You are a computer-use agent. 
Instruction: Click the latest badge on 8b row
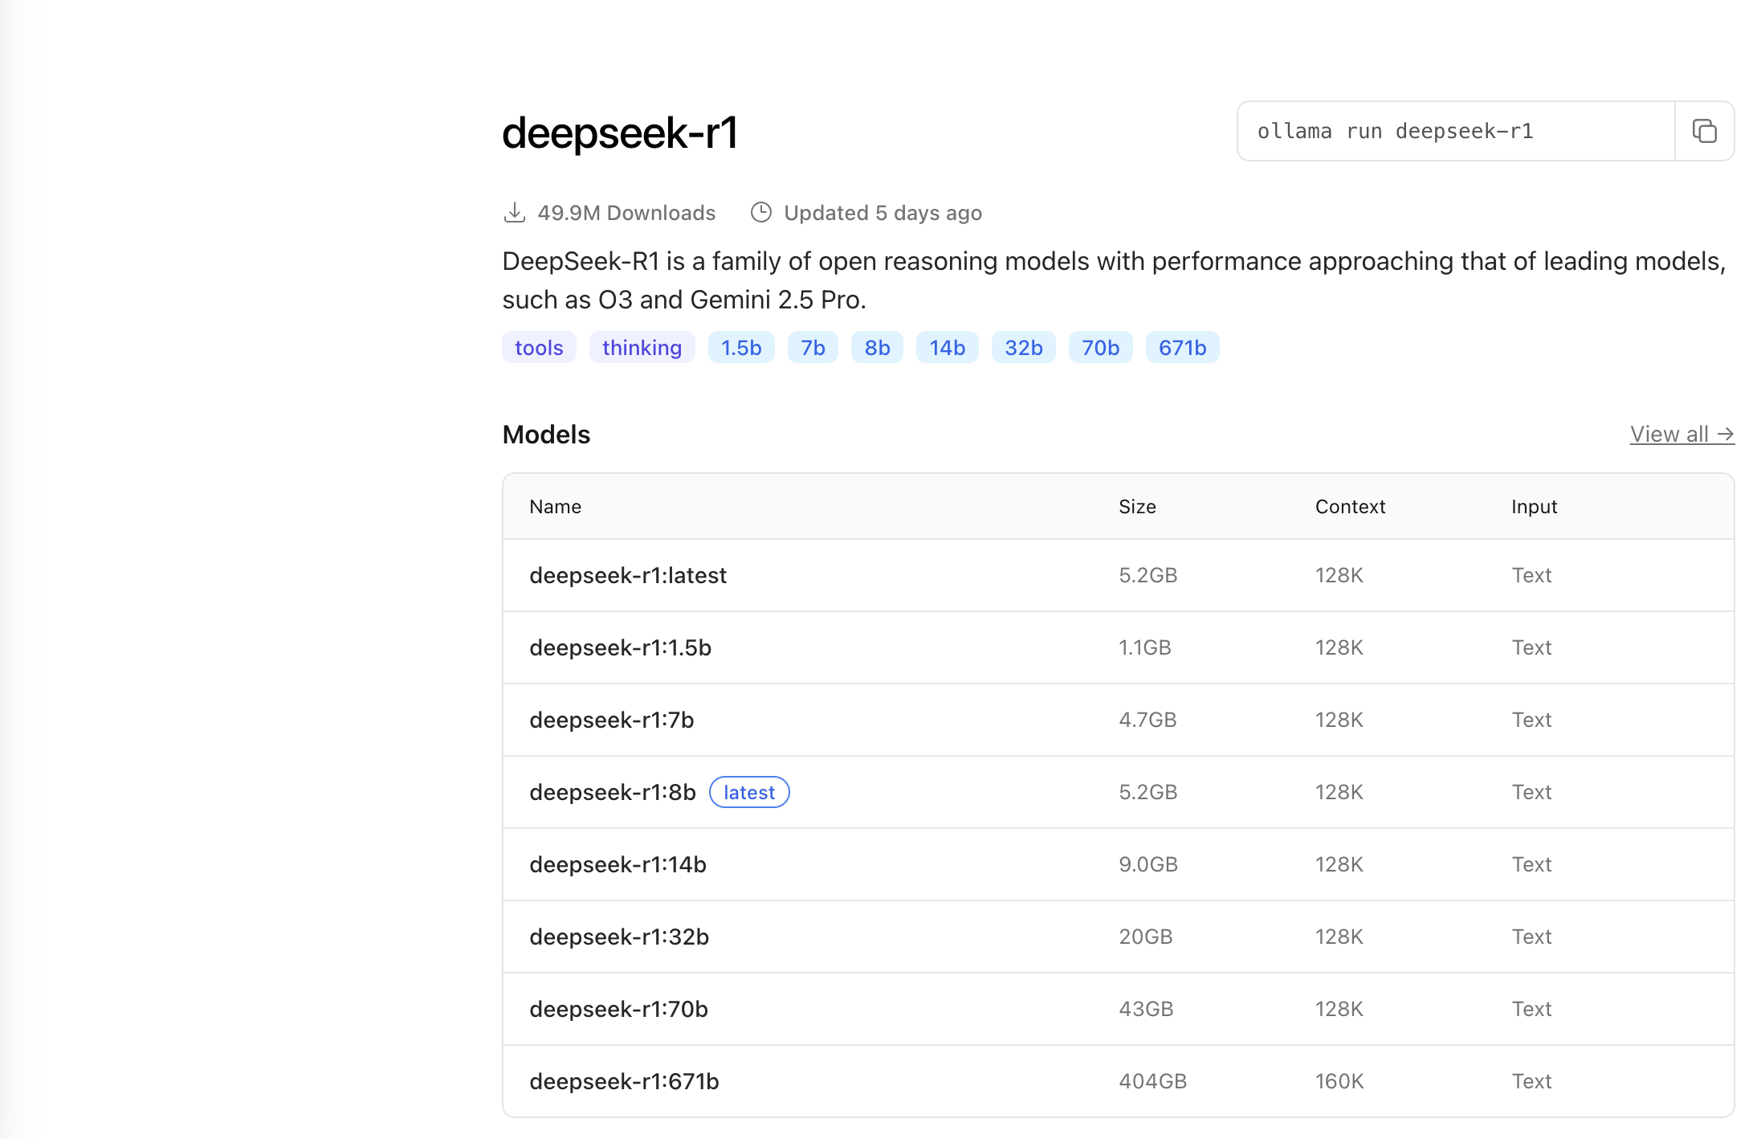[x=749, y=792]
